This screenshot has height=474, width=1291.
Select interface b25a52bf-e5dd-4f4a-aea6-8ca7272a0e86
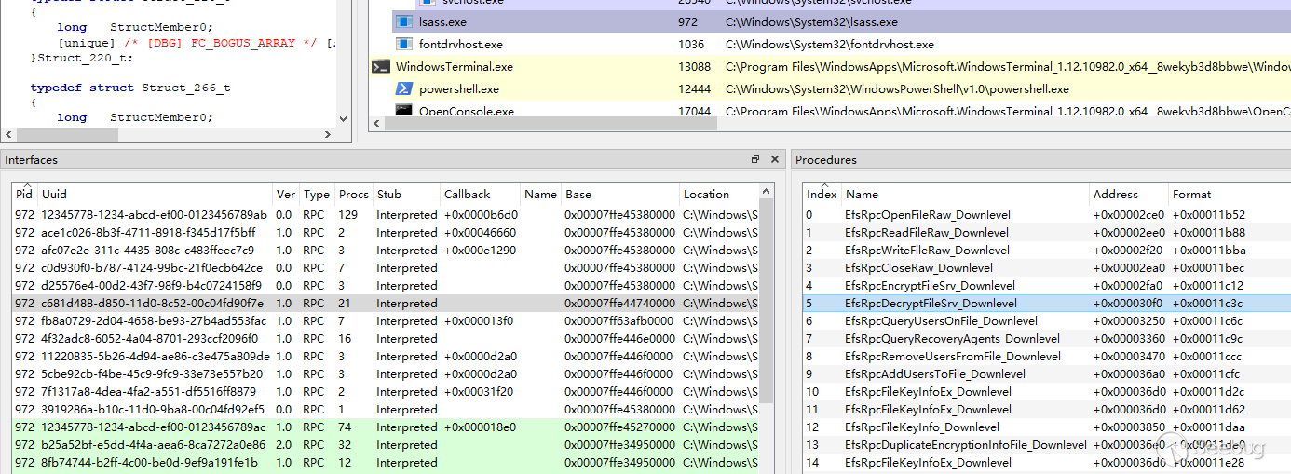point(154,444)
